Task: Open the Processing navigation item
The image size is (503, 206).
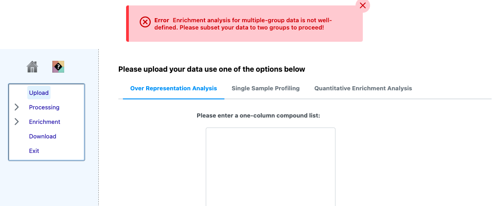Action: (x=44, y=107)
